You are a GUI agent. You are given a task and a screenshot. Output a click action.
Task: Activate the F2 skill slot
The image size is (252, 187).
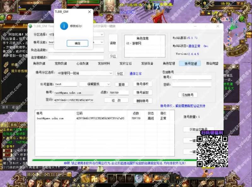(x=94, y=179)
